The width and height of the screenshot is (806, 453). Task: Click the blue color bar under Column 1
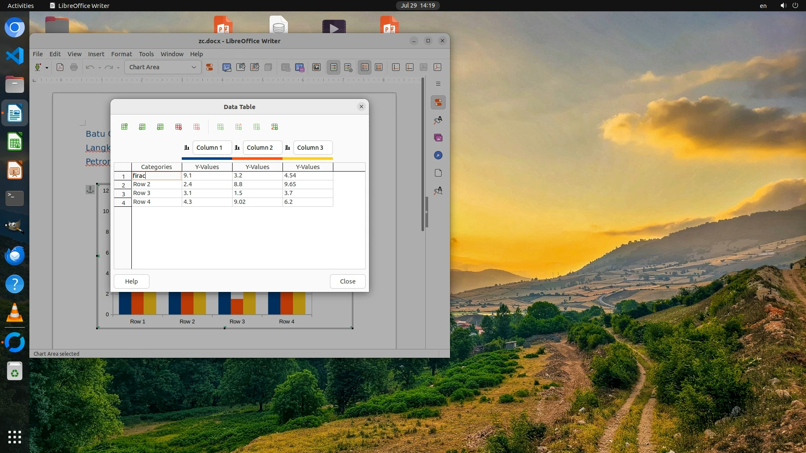pyautogui.click(x=207, y=159)
